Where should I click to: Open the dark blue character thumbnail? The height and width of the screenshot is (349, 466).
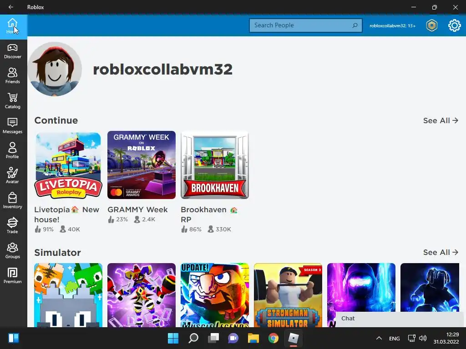click(x=430, y=287)
